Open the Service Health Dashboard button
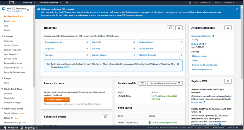This screenshot has height=130, width=244. [165, 83]
